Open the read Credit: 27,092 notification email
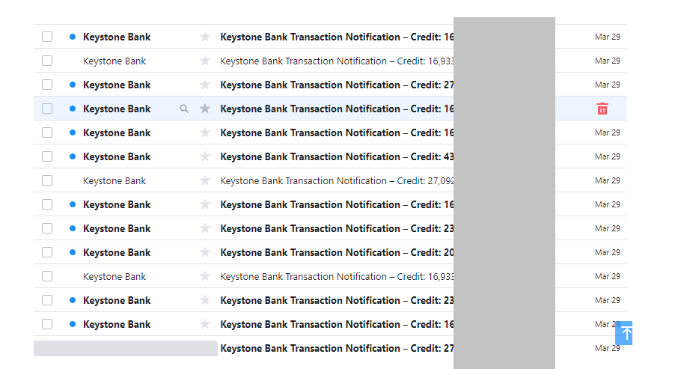This screenshot has width=687, height=369. click(x=337, y=180)
